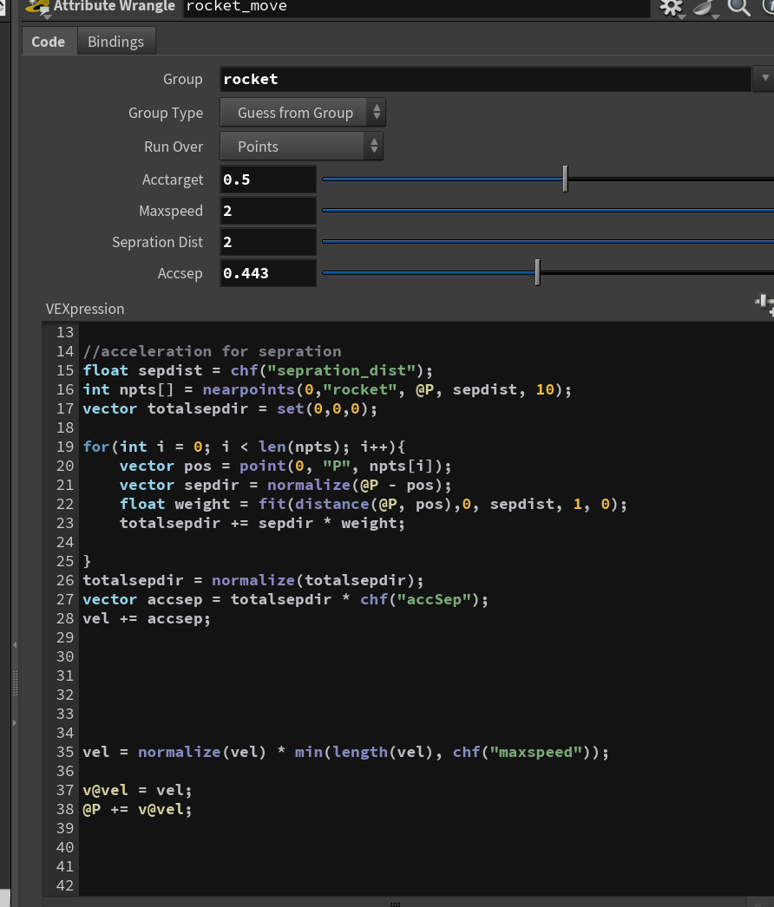Viewport: 774px width, 907px height.
Task: Click the Accsep parameter label
Action: pos(180,274)
